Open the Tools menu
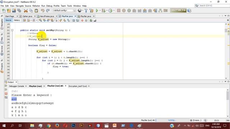Viewport: 230px width, 129px height. click(x=69, y=6)
